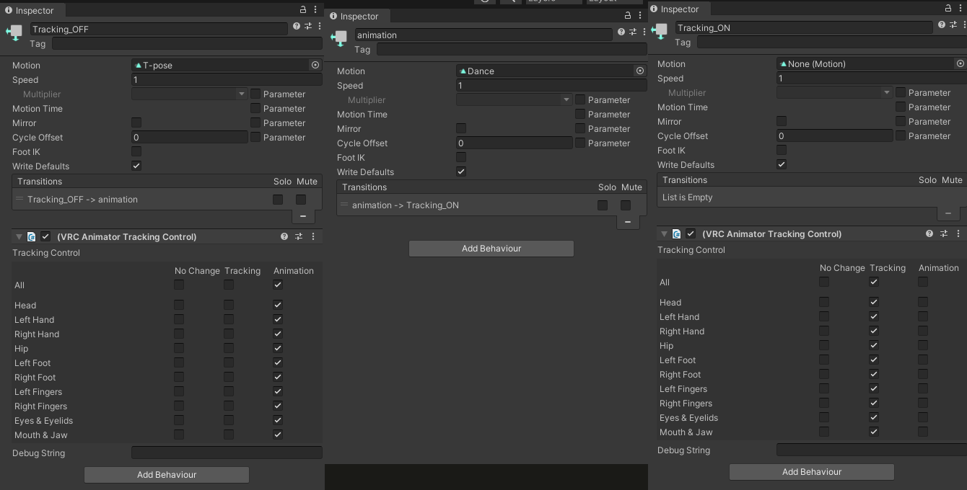Click preset icon of Tracking_ON VRC Tracking Control
Image resolution: width=967 pixels, height=490 pixels.
pyautogui.click(x=944, y=233)
